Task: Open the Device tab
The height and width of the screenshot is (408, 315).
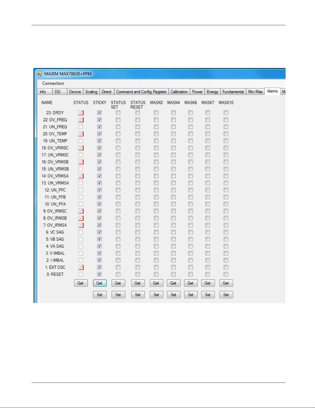Action: 75,92
